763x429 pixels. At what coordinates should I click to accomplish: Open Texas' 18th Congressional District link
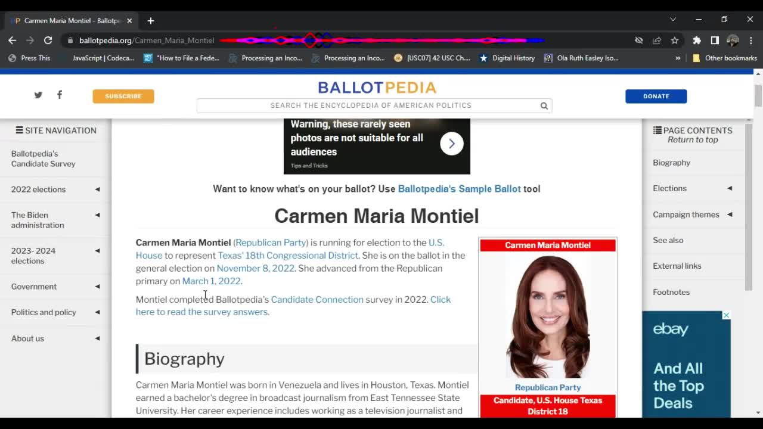click(x=288, y=255)
